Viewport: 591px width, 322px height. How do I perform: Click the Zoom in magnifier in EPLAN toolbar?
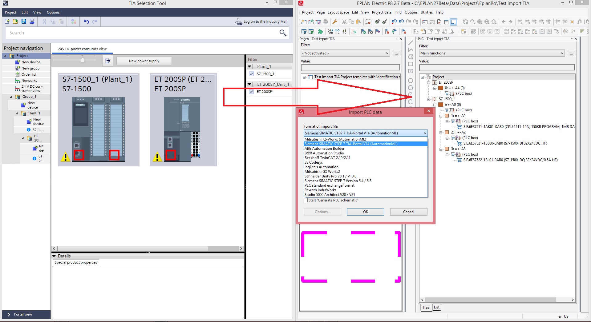click(480, 22)
